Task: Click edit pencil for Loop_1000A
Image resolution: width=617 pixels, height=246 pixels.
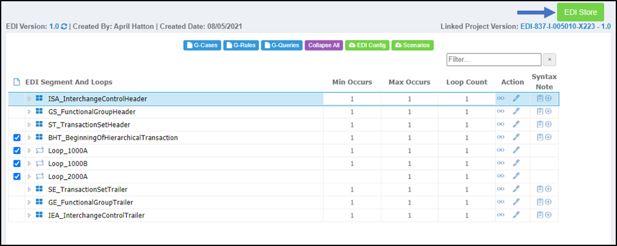Action: point(516,150)
